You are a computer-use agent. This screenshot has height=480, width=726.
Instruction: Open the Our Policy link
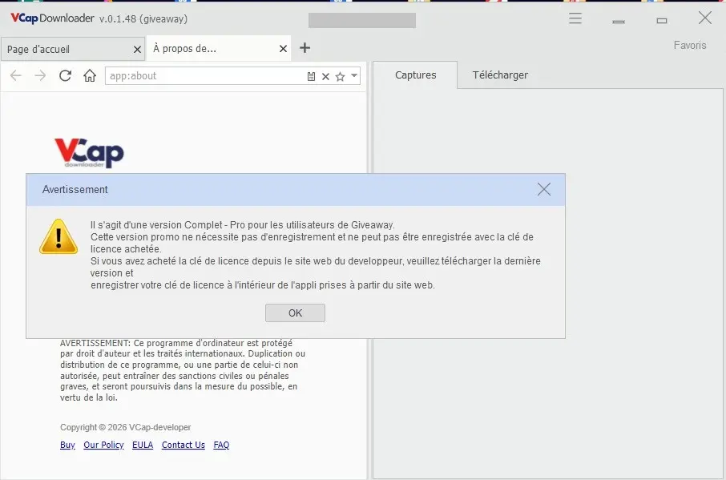pos(103,445)
